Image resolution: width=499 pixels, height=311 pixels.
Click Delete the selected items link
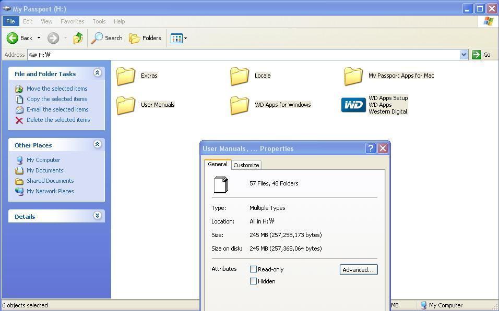[58, 120]
